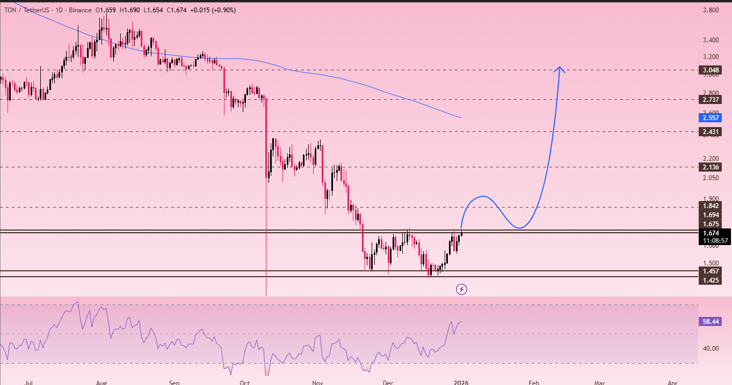Select the 1.425 support price label
732x385 pixels.
(x=709, y=280)
